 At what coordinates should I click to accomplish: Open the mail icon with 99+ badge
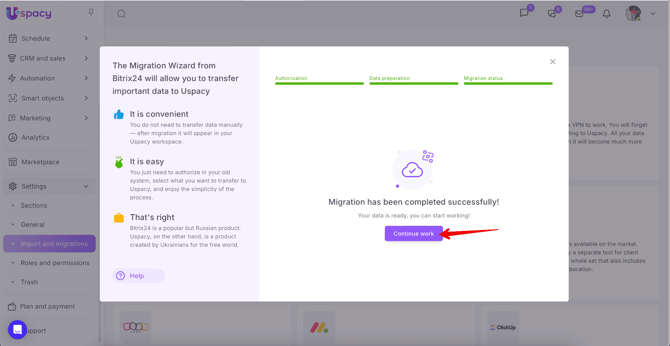pos(579,14)
